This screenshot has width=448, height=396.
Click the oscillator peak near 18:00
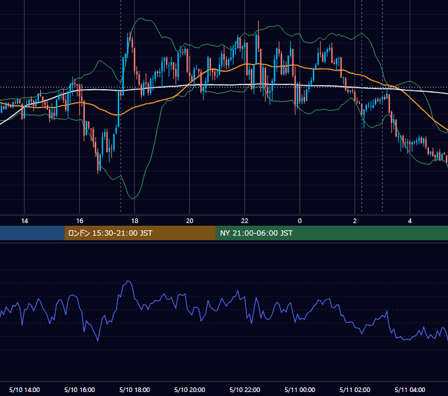(128, 282)
